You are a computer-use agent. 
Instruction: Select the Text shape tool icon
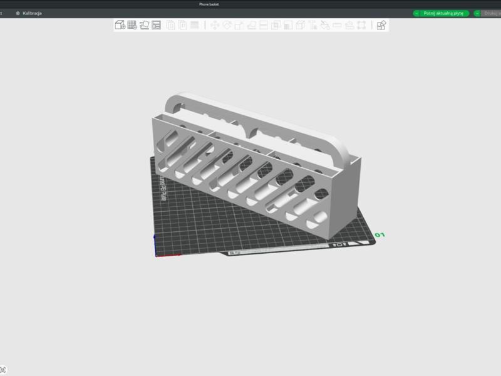tap(312, 25)
